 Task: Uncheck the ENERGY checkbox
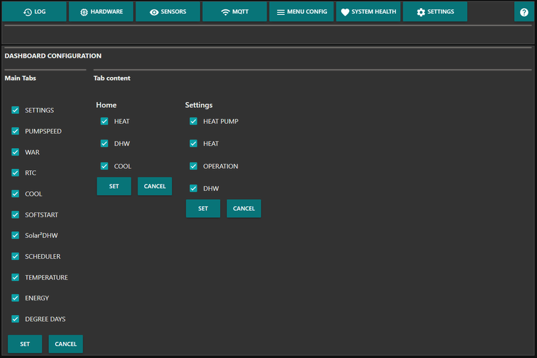15,298
